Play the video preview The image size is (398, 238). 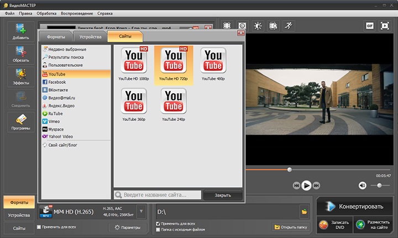click(306, 186)
